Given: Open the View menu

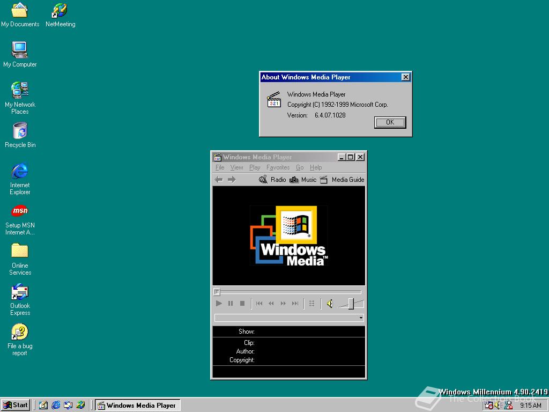Looking at the screenshot, I should click(236, 167).
